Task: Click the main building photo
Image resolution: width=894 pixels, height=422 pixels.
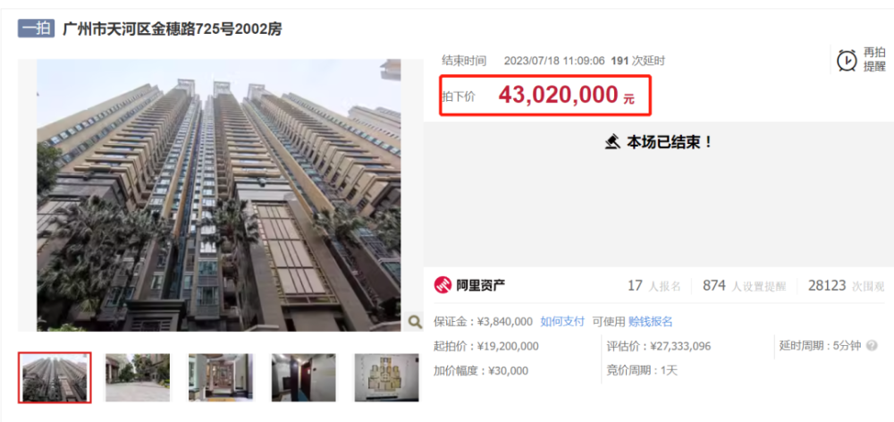Action: click(219, 195)
